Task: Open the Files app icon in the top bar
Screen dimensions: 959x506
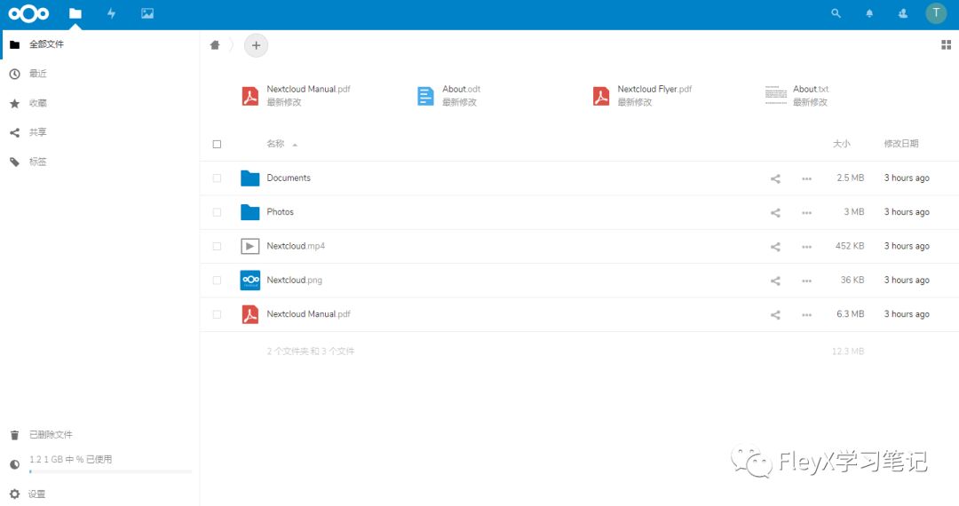Action: point(75,13)
